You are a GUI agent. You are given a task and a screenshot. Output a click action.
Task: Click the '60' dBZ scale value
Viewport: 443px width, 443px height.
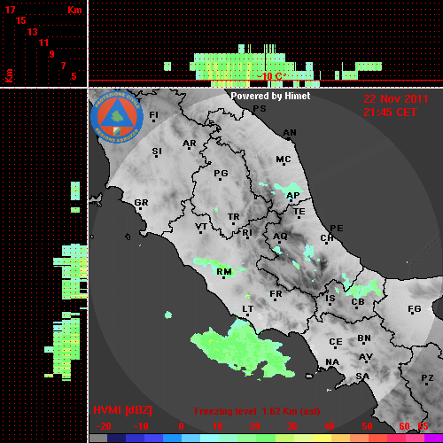point(404,426)
